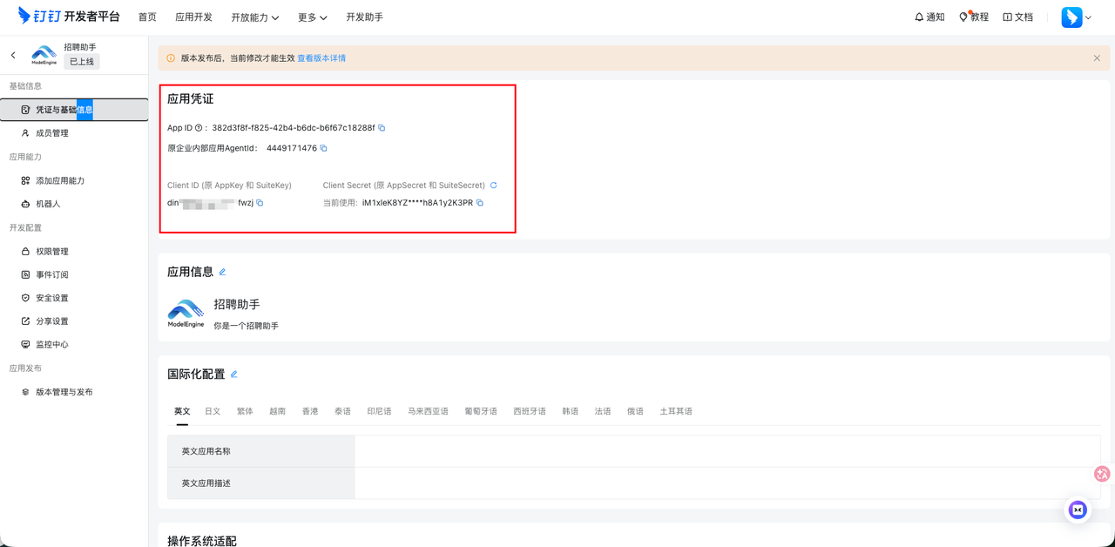Expand the account avatar dropdown arrow
Screen dimensions: 1115x547
[1088, 17]
